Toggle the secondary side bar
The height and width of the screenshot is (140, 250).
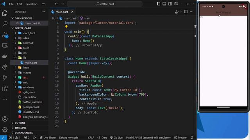pos(170,4)
